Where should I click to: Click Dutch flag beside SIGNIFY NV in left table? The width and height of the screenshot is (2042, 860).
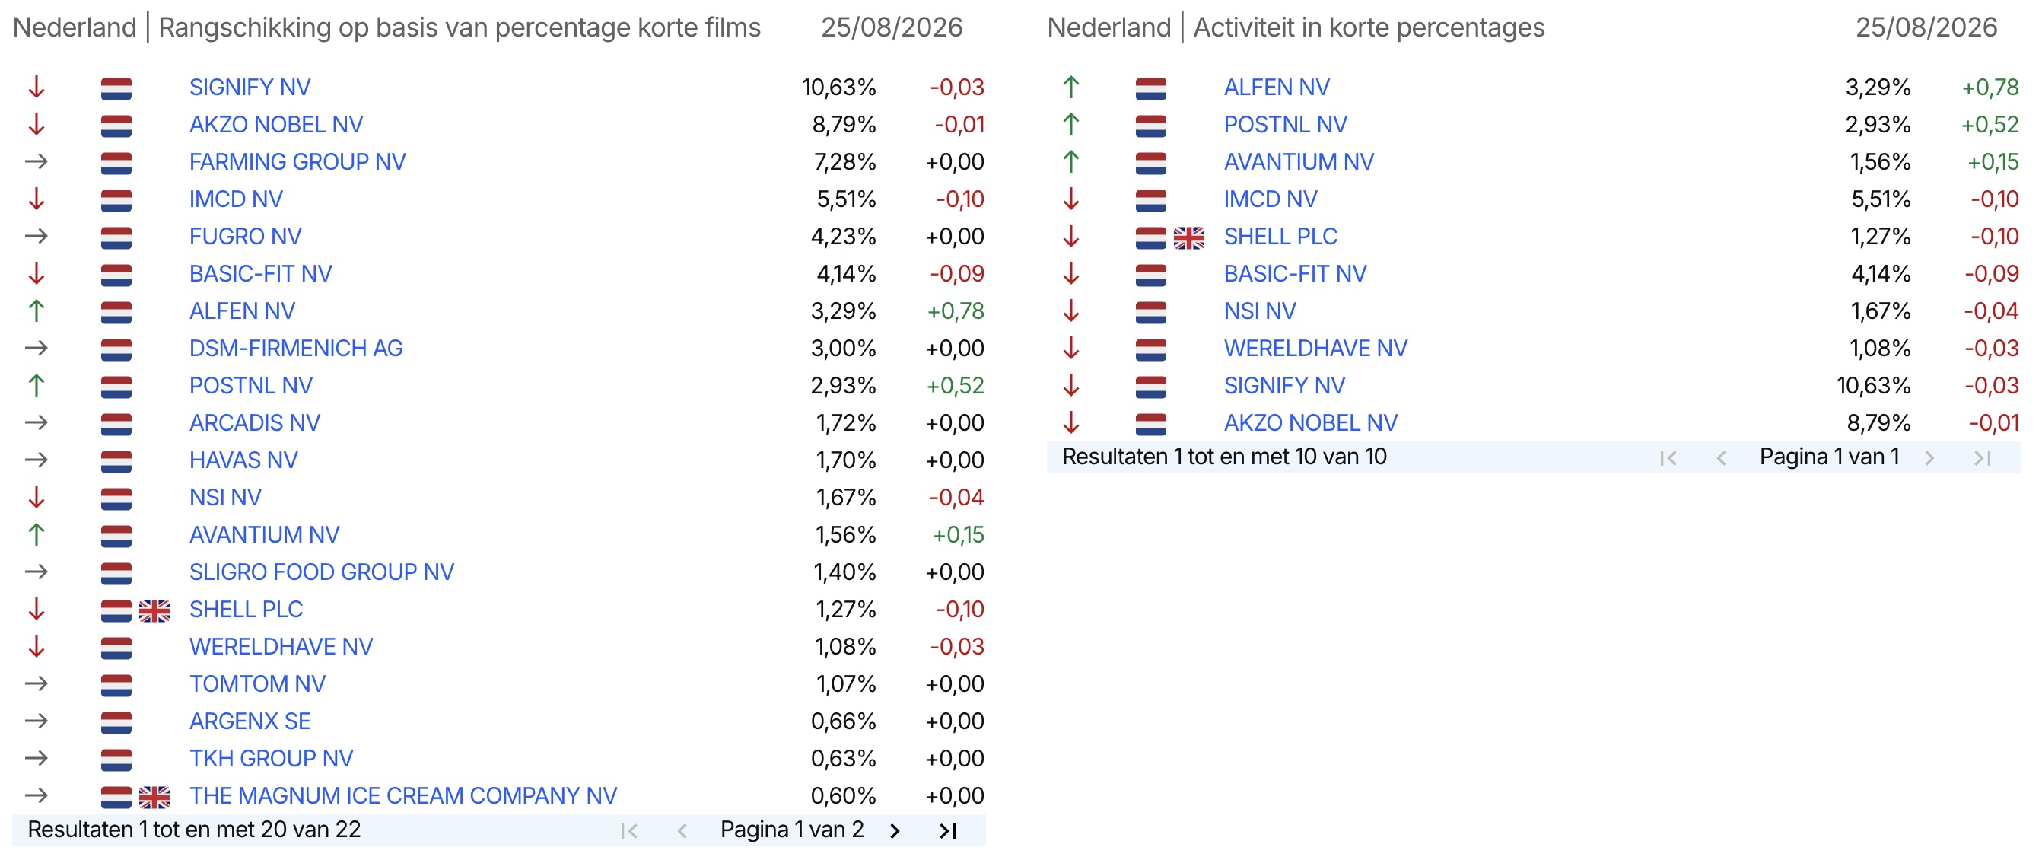click(116, 88)
